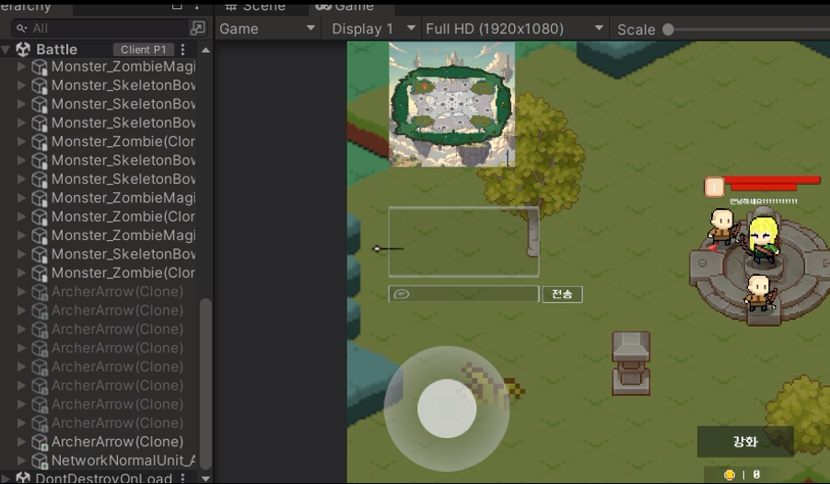Click the Hierarchy vertical scrollbar thumb
830x484 pixels.
point(205,384)
